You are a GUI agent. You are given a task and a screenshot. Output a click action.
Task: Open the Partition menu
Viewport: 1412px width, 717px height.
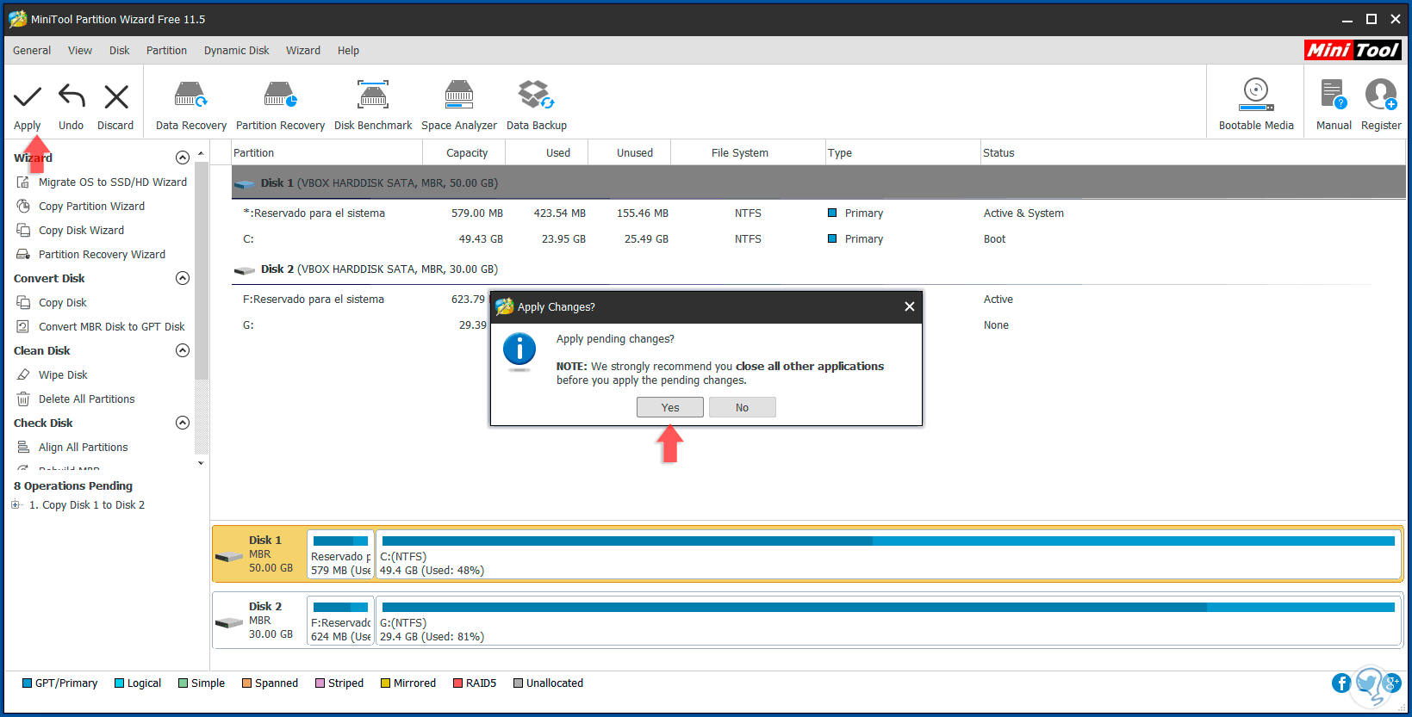(x=167, y=51)
